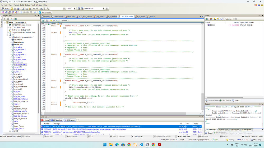This screenshot has height=148, width=264.
Task: Toggle the 26 Warnings filter button
Action: (x=57, y=120)
